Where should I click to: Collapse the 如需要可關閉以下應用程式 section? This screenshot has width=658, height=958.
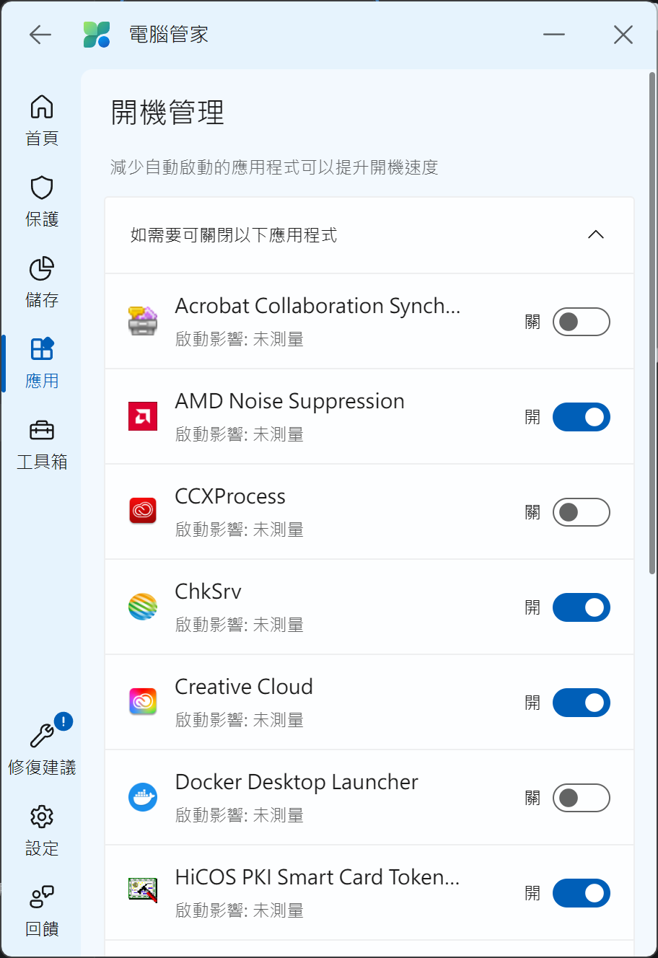coord(595,234)
